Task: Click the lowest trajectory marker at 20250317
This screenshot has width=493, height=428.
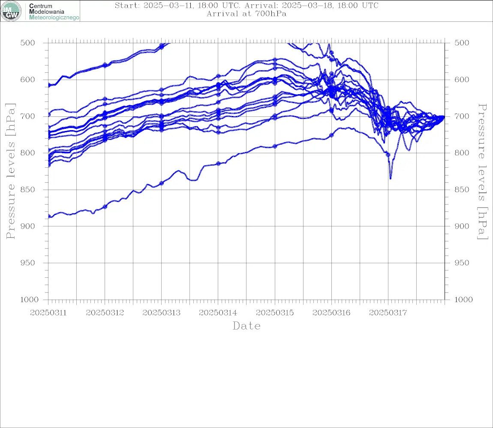Action: 388,155
